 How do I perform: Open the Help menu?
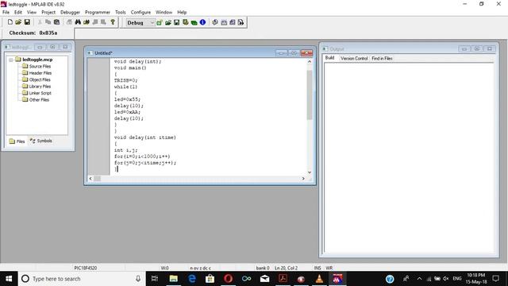pos(182,12)
